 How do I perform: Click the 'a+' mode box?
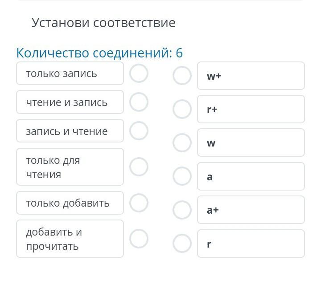coord(251,210)
